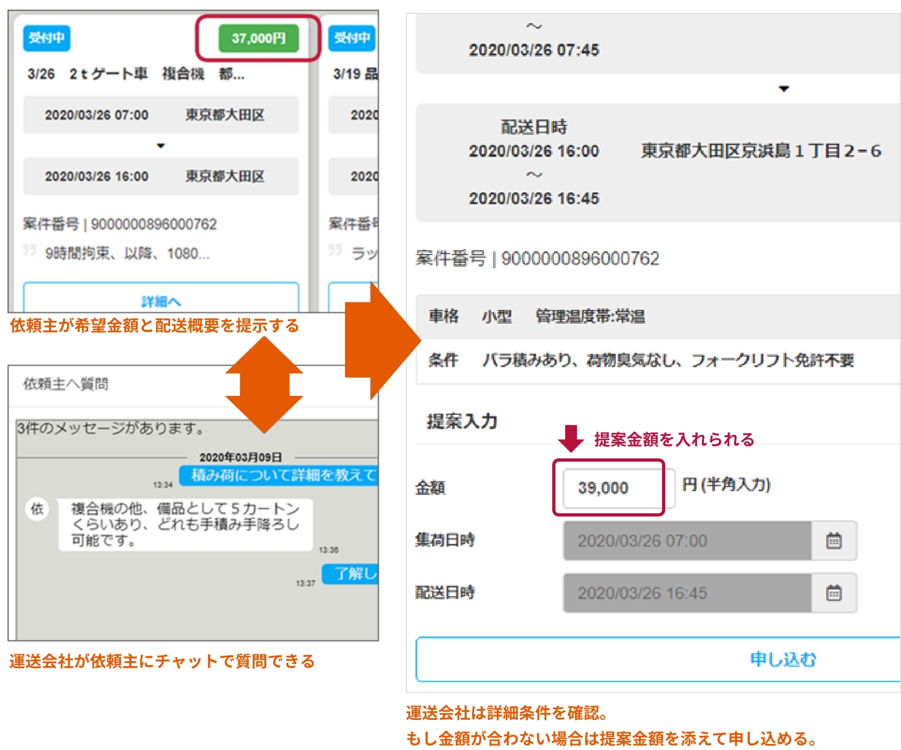
Task: Click the 条件 バラ積みあり row
Action: (x=658, y=360)
